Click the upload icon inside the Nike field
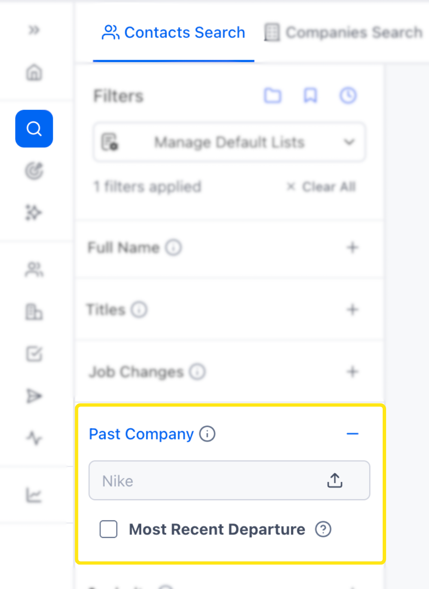The width and height of the screenshot is (429, 589). click(x=335, y=480)
